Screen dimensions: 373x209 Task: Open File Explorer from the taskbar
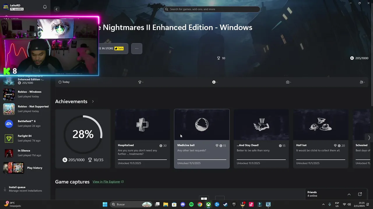tap(166, 204)
